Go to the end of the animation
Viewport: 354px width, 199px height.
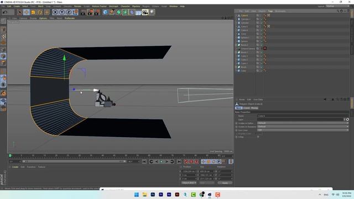pos(179,161)
